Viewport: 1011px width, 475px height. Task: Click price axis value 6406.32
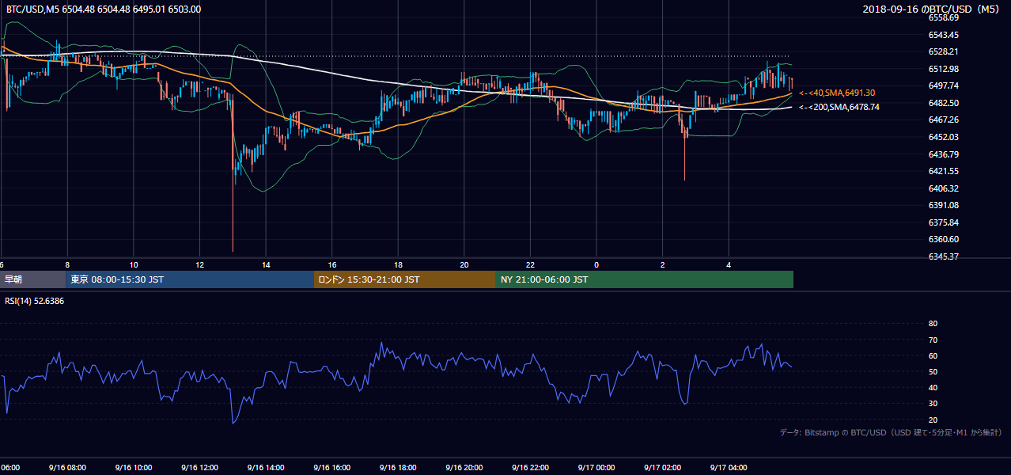tap(944, 188)
